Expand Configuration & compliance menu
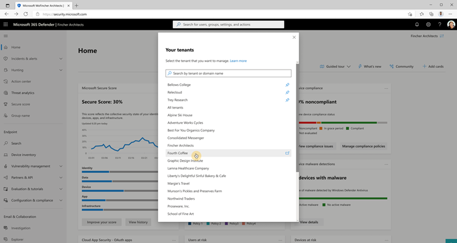 (61, 200)
